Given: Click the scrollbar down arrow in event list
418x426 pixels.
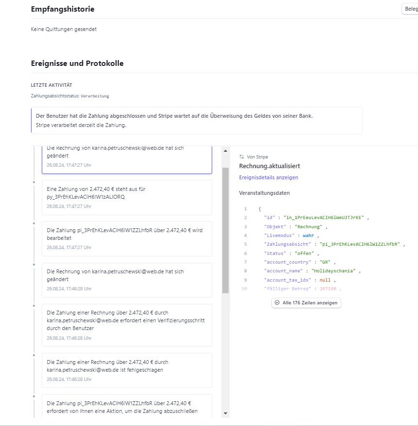Looking at the screenshot, I should (x=225, y=413).
